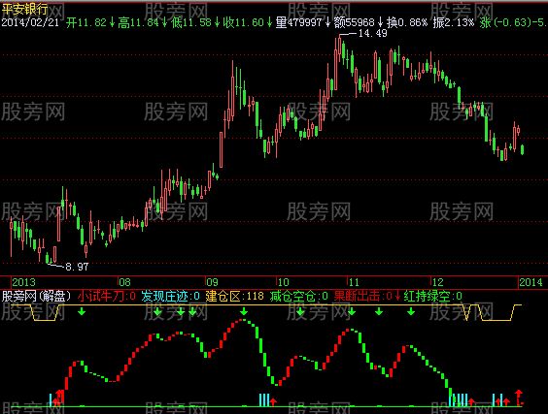Click the red 果断出击 indicator label

click(x=358, y=297)
